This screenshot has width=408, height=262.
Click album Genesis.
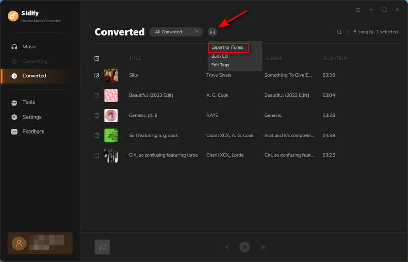[273, 115]
